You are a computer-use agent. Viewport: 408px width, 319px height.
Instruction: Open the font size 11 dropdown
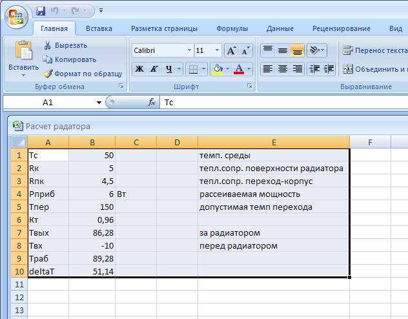pyautogui.click(x=217, y=50)
